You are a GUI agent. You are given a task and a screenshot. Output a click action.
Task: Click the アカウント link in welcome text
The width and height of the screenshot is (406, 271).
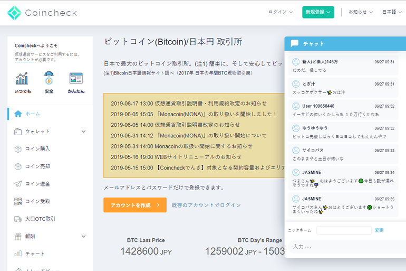[x=24, y=60]
